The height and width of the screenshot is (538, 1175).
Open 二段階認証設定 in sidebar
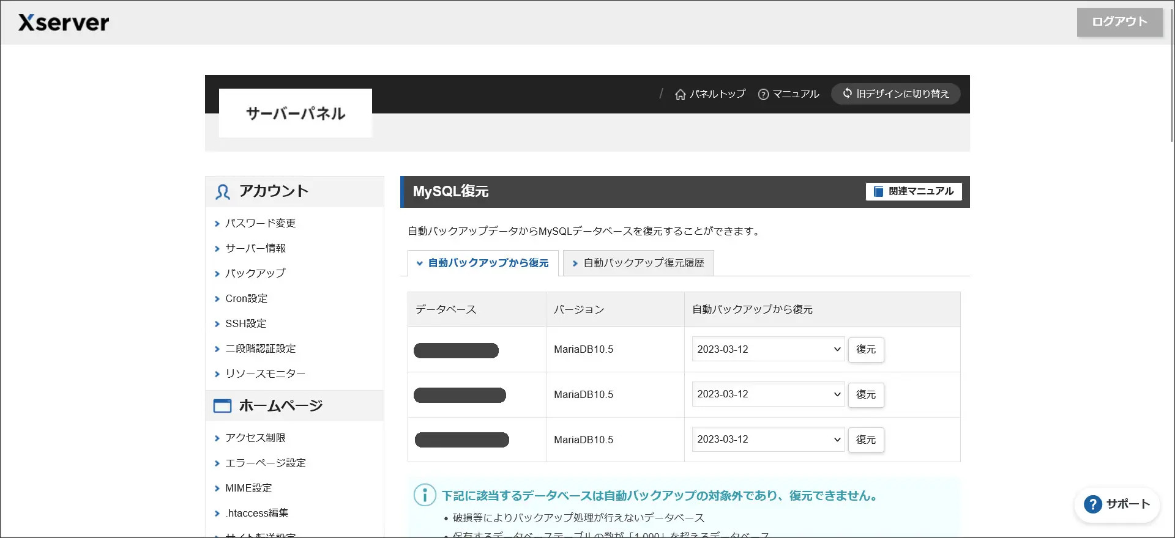pos(261,349)
